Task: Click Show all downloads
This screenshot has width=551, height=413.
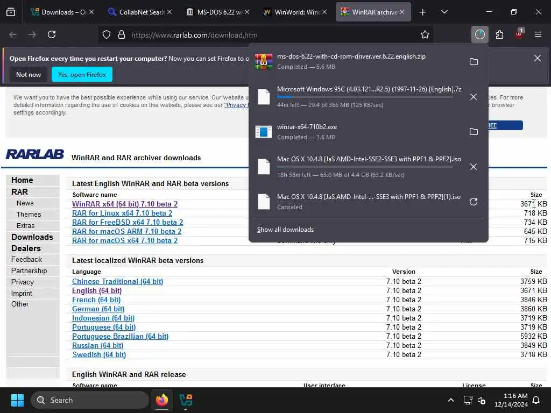Action: click(x=285, y=230)
